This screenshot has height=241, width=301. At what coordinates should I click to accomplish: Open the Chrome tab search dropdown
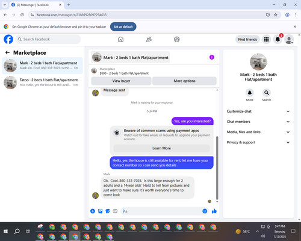click(5, 5)
